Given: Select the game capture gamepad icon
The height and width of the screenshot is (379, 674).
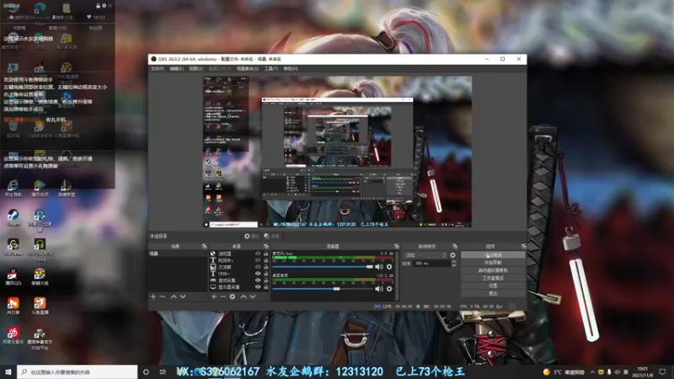Looking at the screenshot, I should (x=213, y=280).
